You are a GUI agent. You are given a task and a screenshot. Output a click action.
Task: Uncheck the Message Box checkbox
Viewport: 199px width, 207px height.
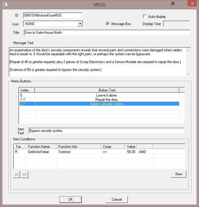108,24
